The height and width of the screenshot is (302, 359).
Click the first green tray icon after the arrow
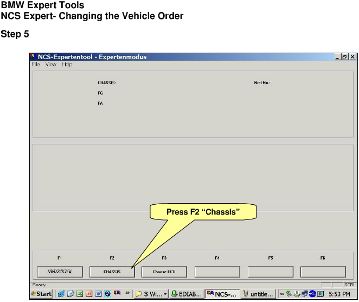(x=289, y=293)
